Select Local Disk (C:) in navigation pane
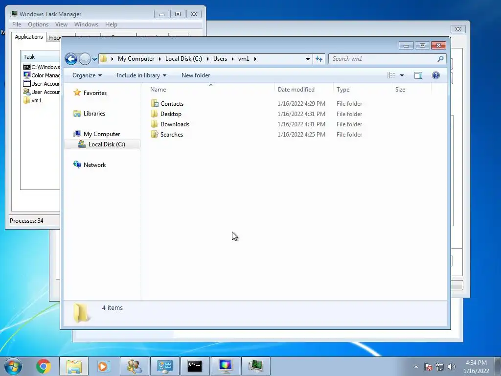 coord(102,144)
